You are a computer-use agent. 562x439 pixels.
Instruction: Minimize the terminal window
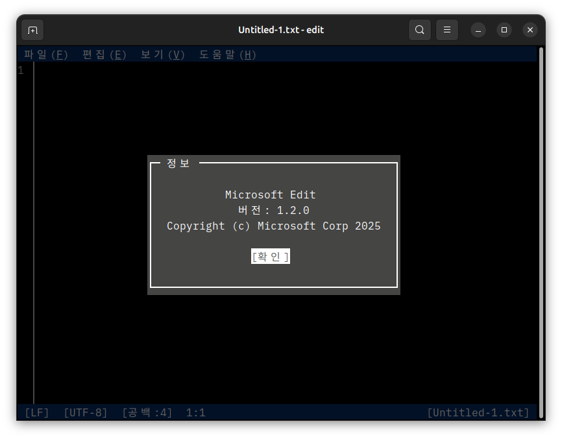[478, 30]
